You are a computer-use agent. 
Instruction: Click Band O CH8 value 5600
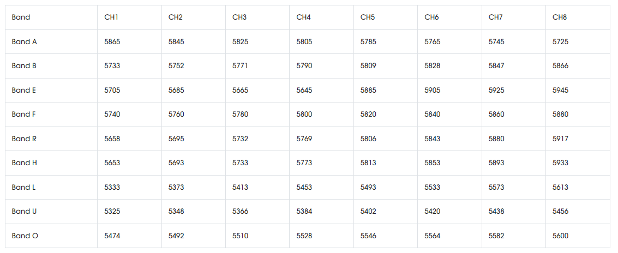pos(561,236)
